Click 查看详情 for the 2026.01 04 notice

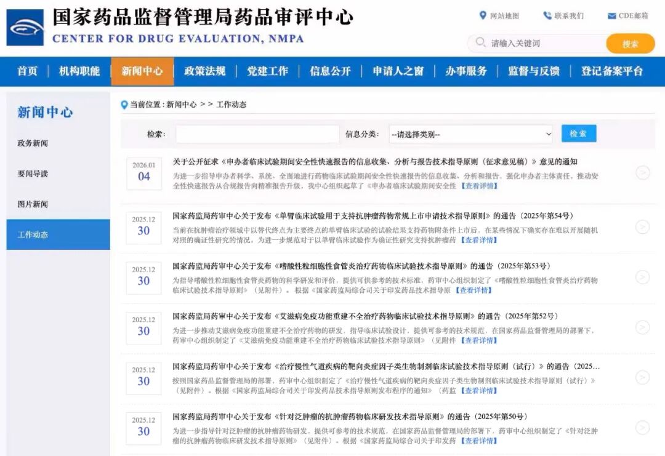tap(479, 186)
